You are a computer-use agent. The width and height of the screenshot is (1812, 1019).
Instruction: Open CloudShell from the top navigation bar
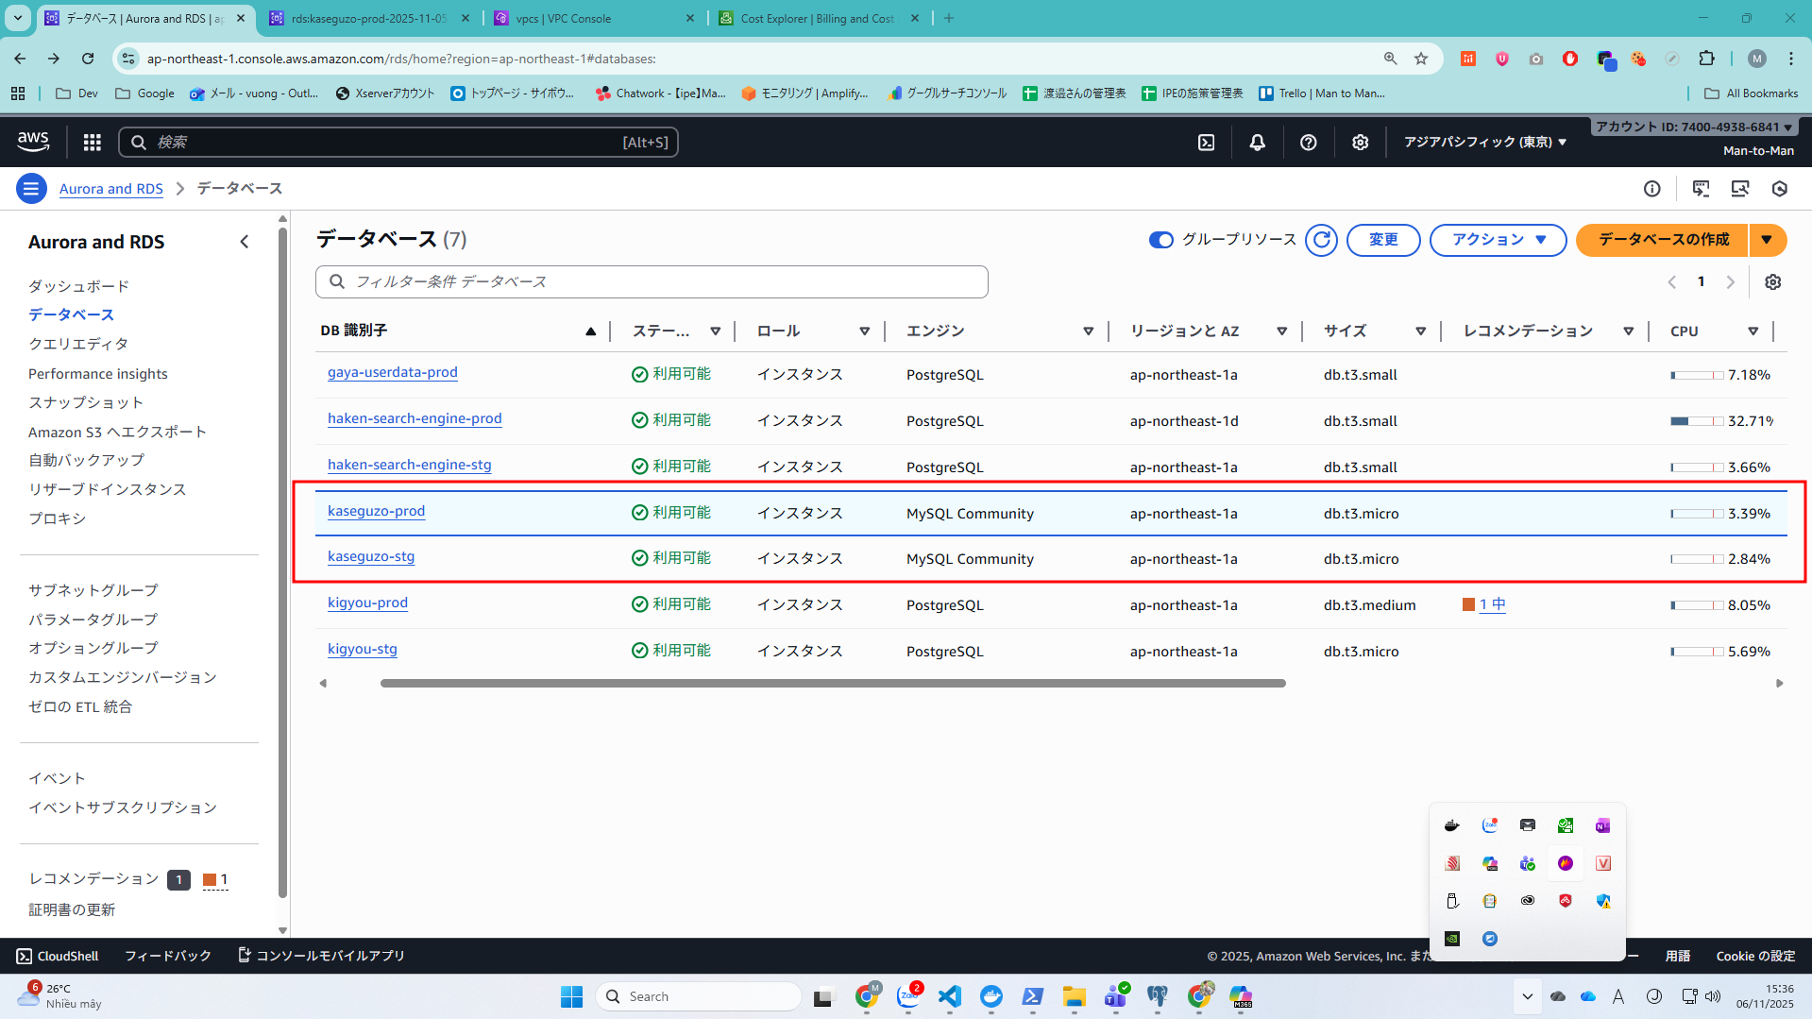(1206, 142)
